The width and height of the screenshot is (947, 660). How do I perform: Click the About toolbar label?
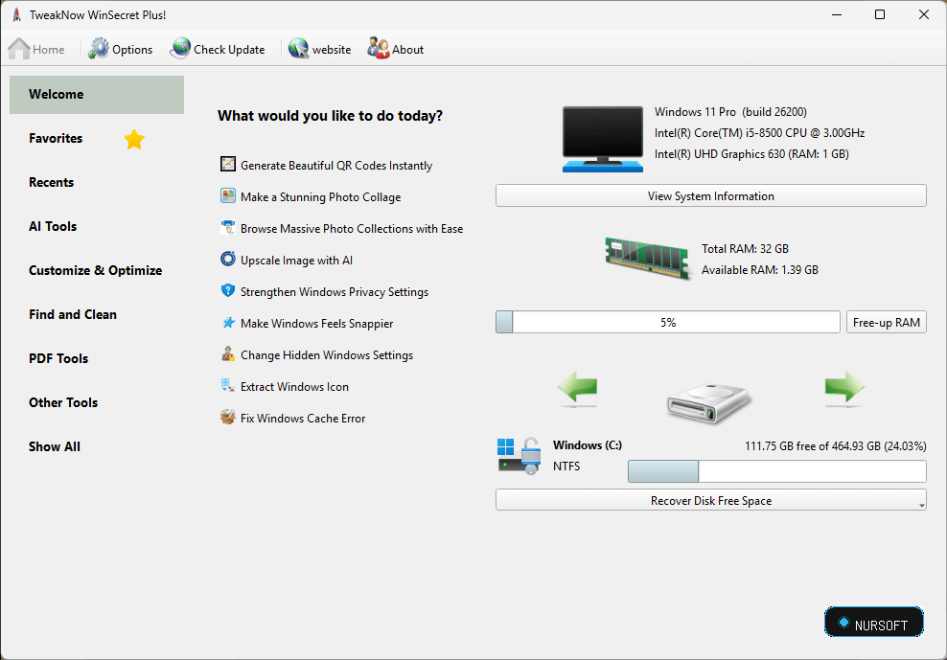(407, 50)
